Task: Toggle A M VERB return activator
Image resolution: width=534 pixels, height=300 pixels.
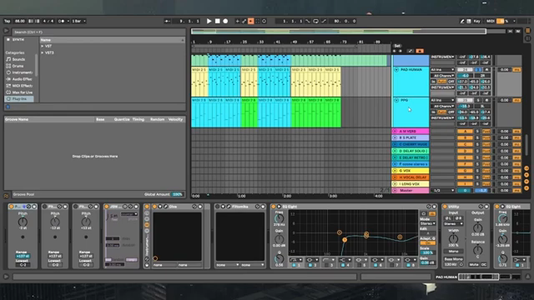Action: 465,132
